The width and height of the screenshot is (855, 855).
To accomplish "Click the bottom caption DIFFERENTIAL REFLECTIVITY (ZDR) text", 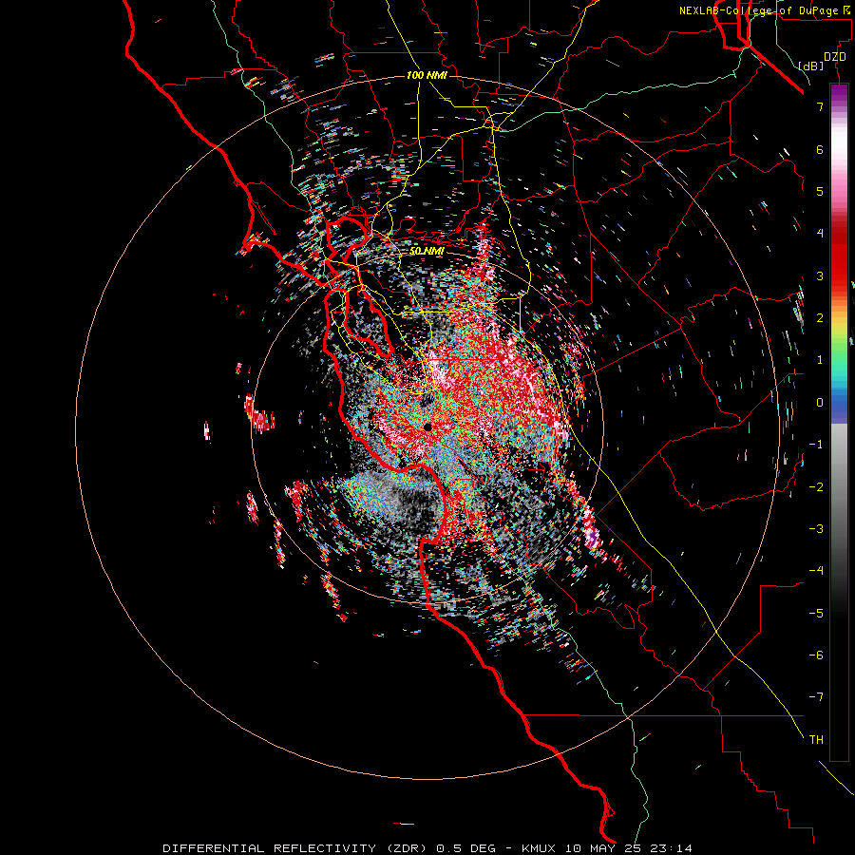I will tap(297, 848).
